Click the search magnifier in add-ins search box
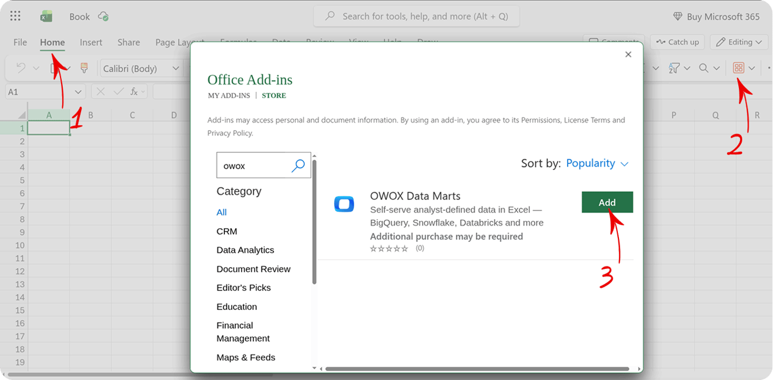Image resolution: width=780 pixels, height=380 pixels. tap(298, 165)
